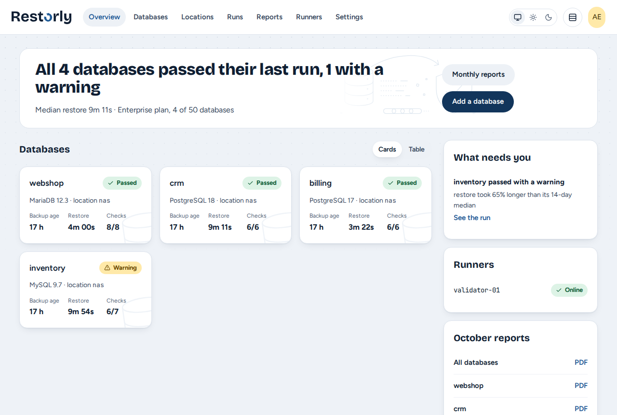
Task: Click the Median restore 9m 11s summary line
Action: [x=134, y=110]
